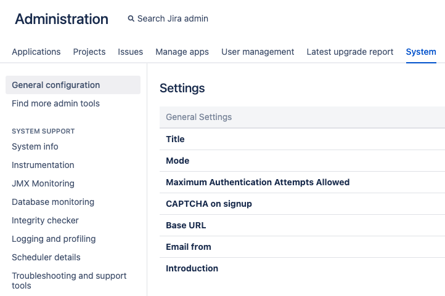The width and height of the screenshot is (445, 296).
Task: Open the System info page
Action: (x=35, y=146)
